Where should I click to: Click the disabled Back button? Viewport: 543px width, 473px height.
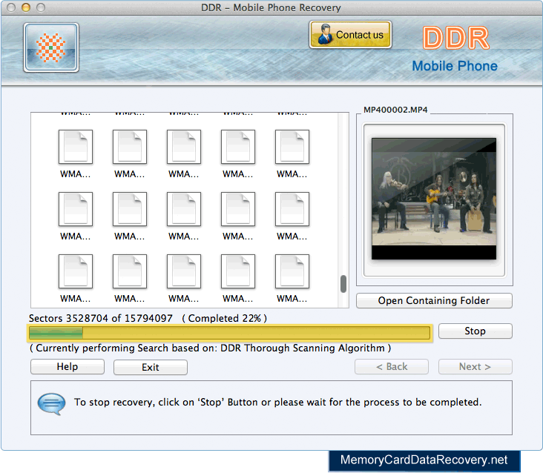coord(392,367)
